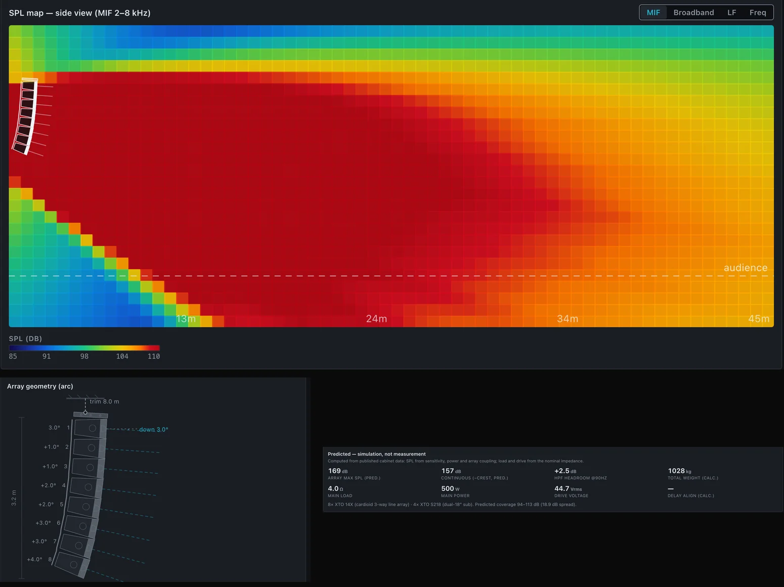Click the rigging bumper frame atop the array
Image resolution: width=784 pixels, height=587 pixels.
point(90,415)
